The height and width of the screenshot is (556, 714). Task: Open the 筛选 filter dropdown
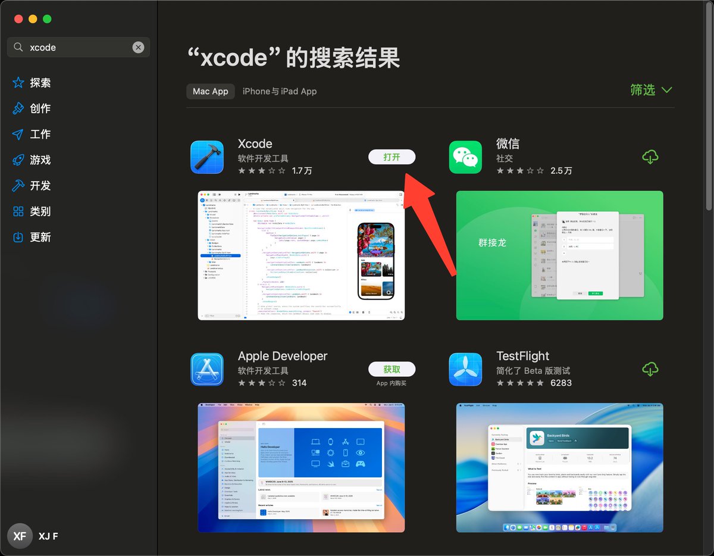click(651, 90)
